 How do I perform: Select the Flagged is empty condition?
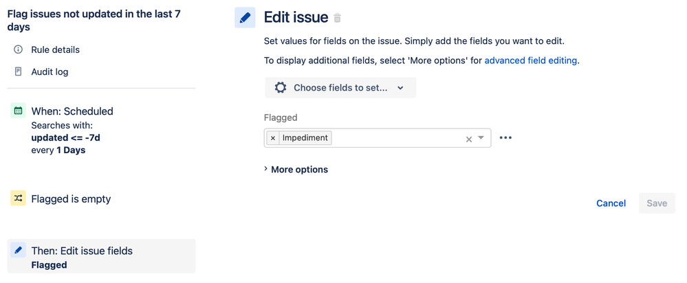[71, 199]
